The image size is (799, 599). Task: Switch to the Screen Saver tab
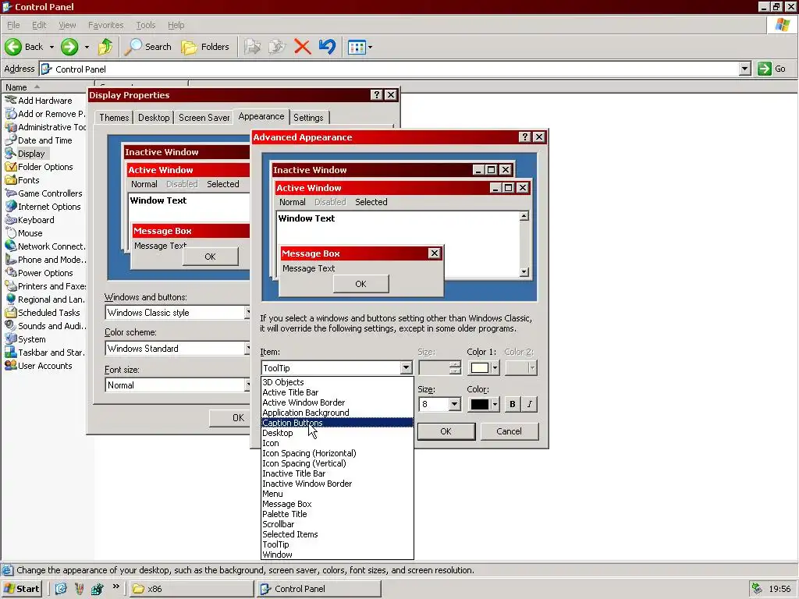click(204, 118)
